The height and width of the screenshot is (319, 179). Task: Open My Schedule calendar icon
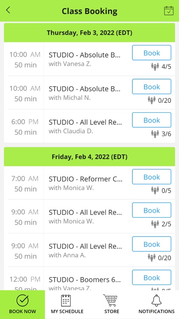[x=66, y=300]
